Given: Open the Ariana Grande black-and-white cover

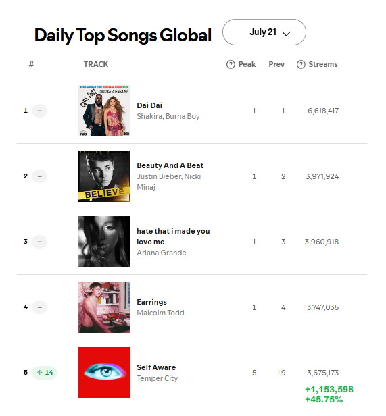Looking at the screenshot, I should pyautogui.click(x=104, y=242).
